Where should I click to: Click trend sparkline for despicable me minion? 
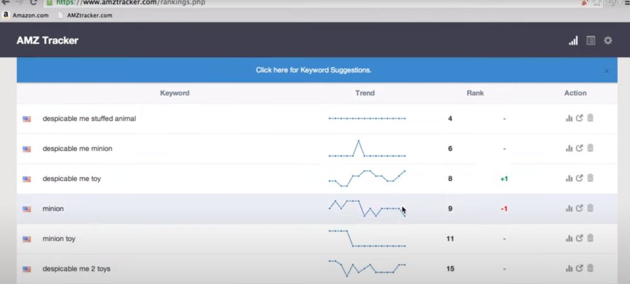[x=367, y=148]
